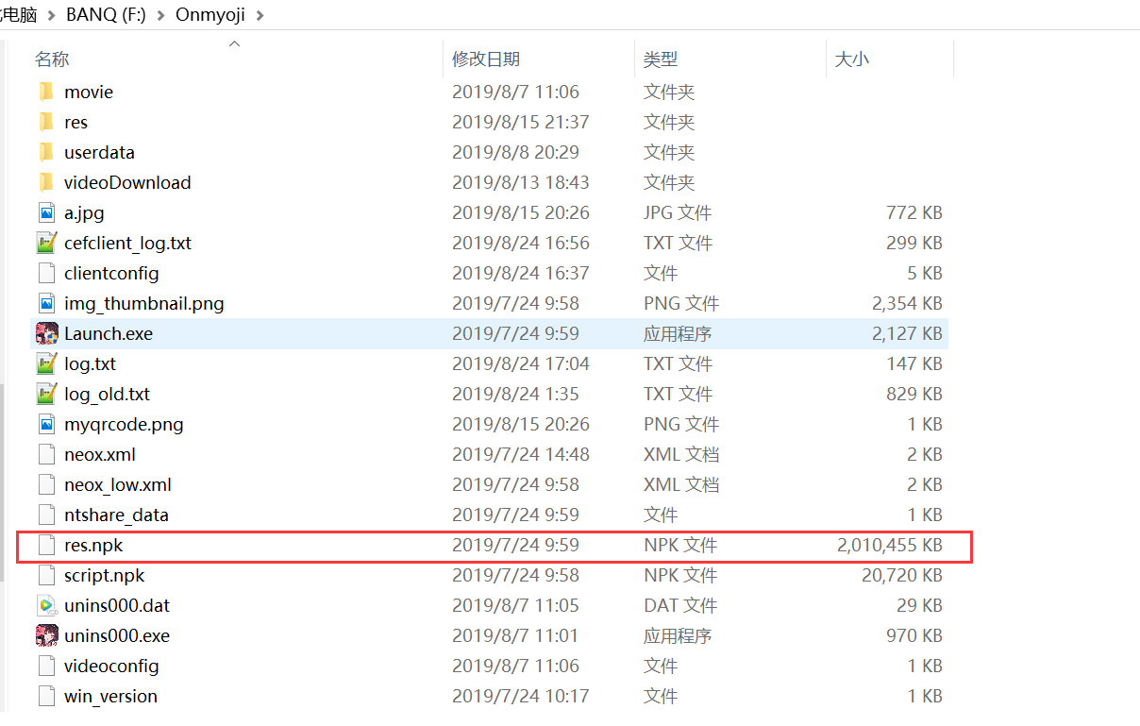Select the cefclient_log.txt file name
Viewport: 1140px width, 726px height.
[127, 243]
